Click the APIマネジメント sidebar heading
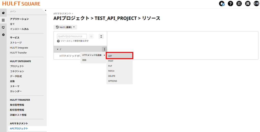 point(19,123)
